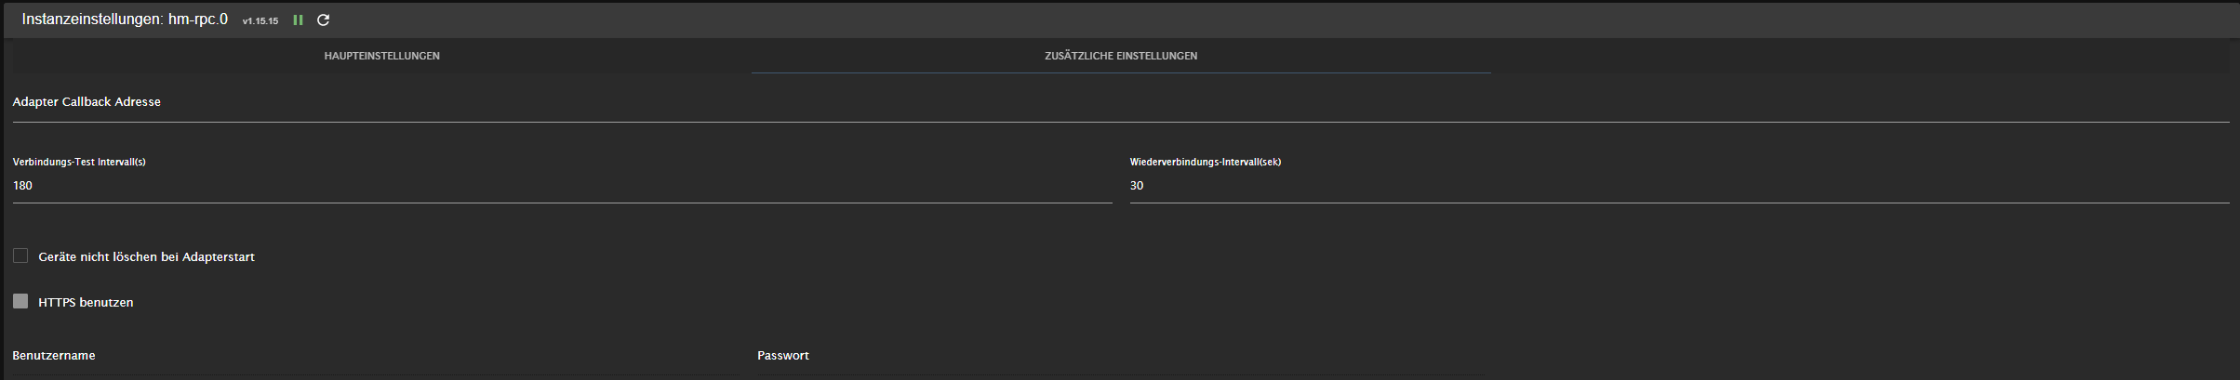
Task: Click the Instanzeinstellungen: hm-rpc.0 title
Action: [x=125, y=20]
